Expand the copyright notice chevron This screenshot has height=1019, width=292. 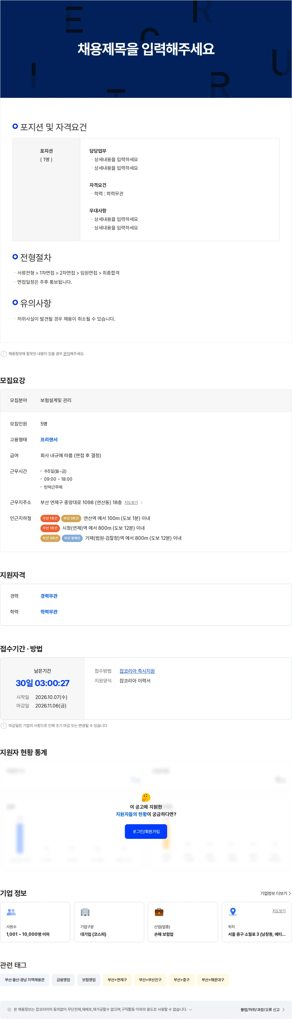coord(190,1009)
